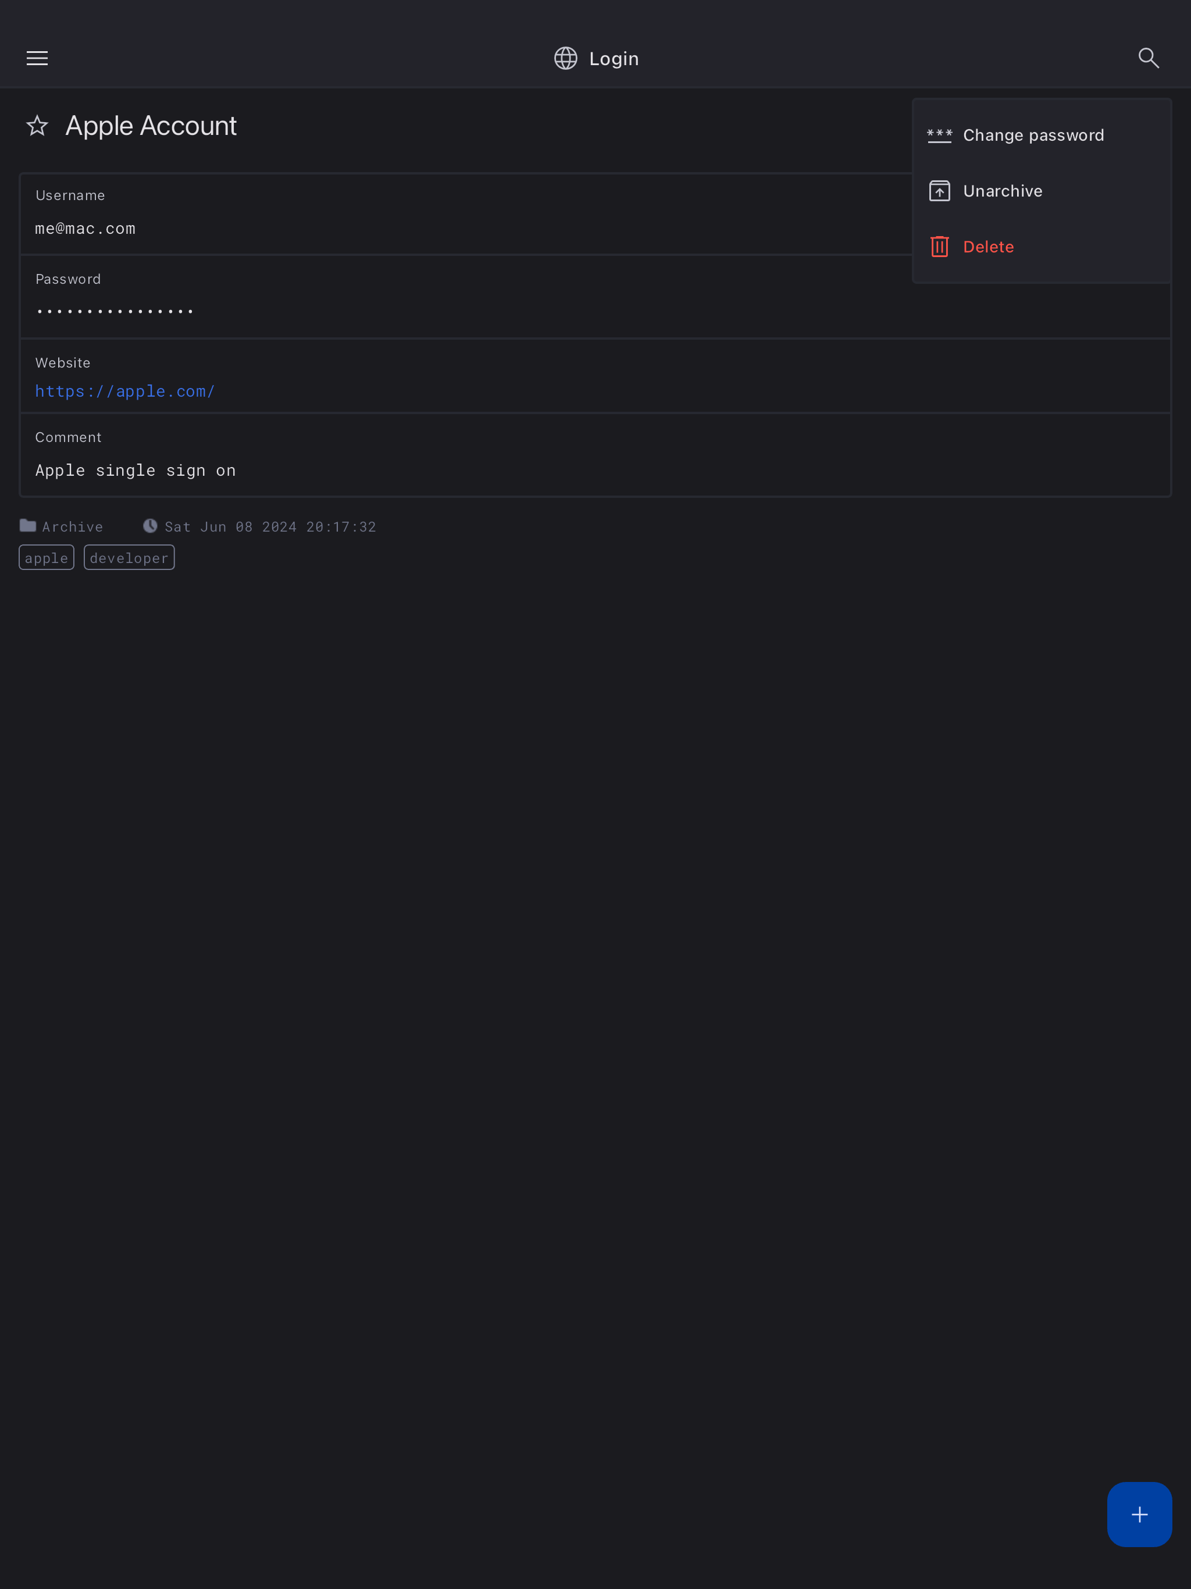The width and height of the screenshot is (1191, 1589).
Task: Click the apple tag chip
Action: (x=47, y=557)
